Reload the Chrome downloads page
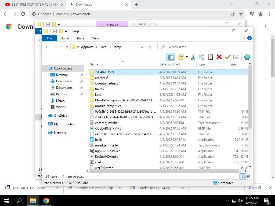 [x=23, y=14]
